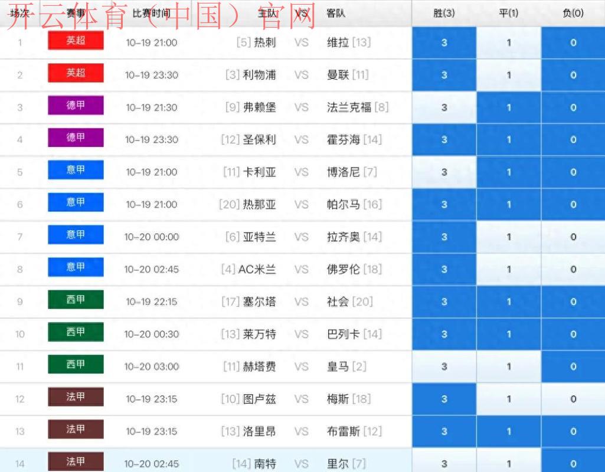Open the 皇马 away team link
605x472 pixels.
(338, 366)
